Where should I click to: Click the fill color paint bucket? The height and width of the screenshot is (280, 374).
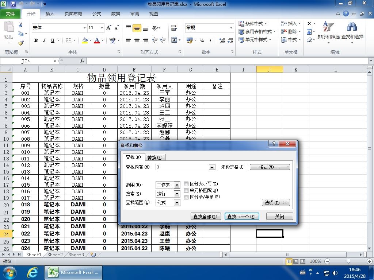tap(85, 40)
